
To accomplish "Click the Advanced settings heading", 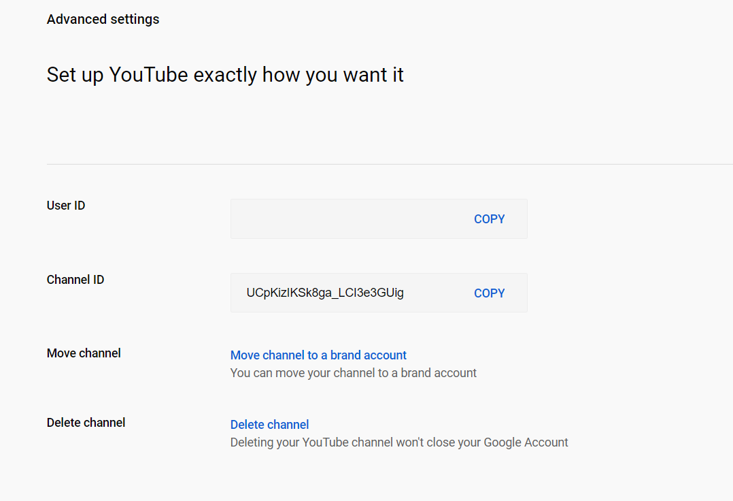I will (103, 19).
